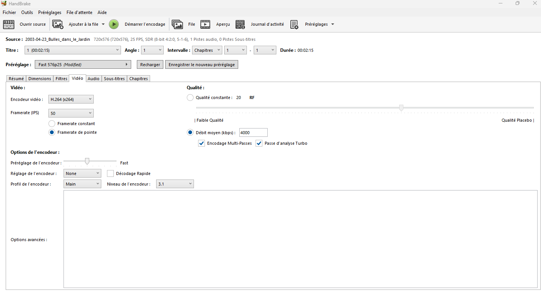Select the Vidéo tab

click(78, 78)
